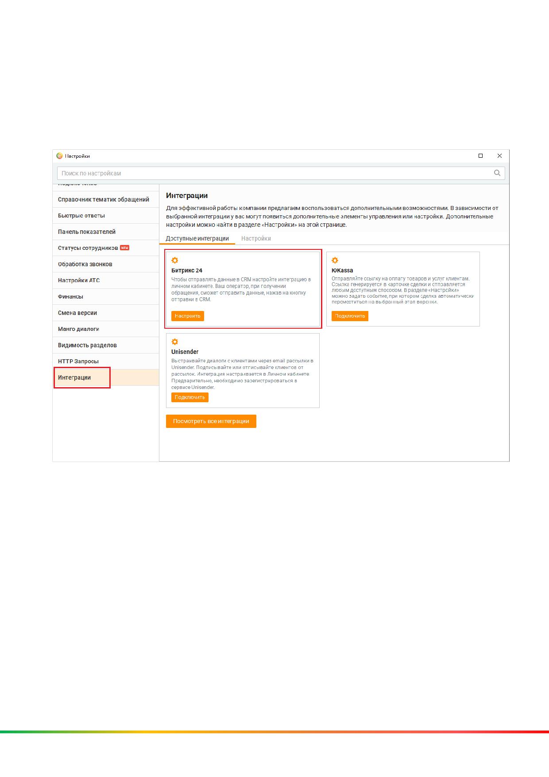Open Настройки АТС section
The width and height of the screenshot is (549, 777).
106,280
